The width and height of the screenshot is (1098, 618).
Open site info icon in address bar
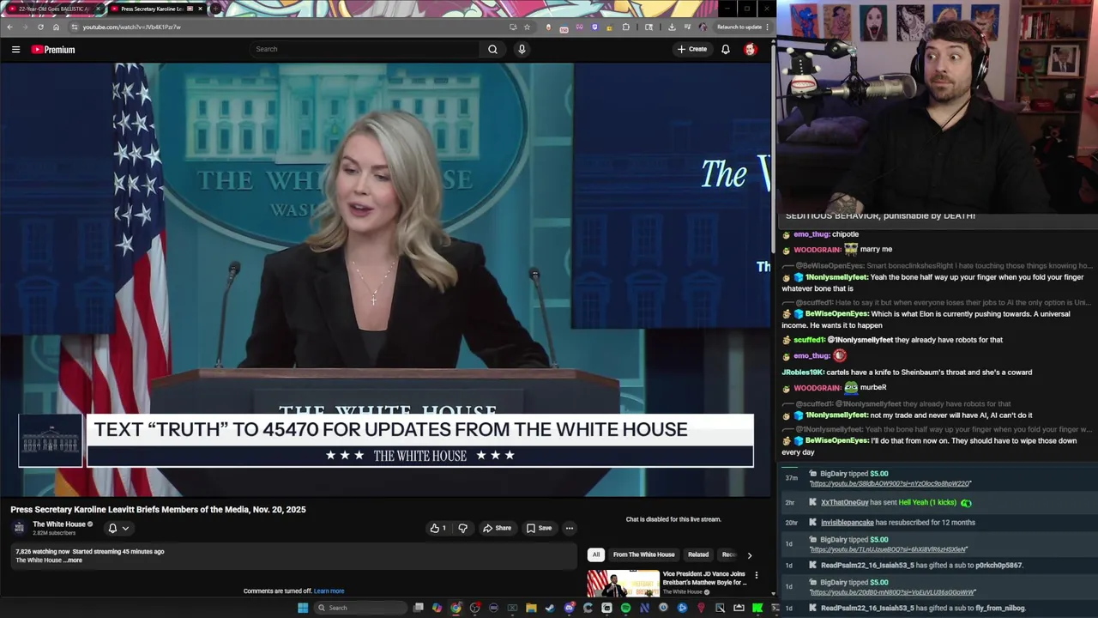(75, 27)
